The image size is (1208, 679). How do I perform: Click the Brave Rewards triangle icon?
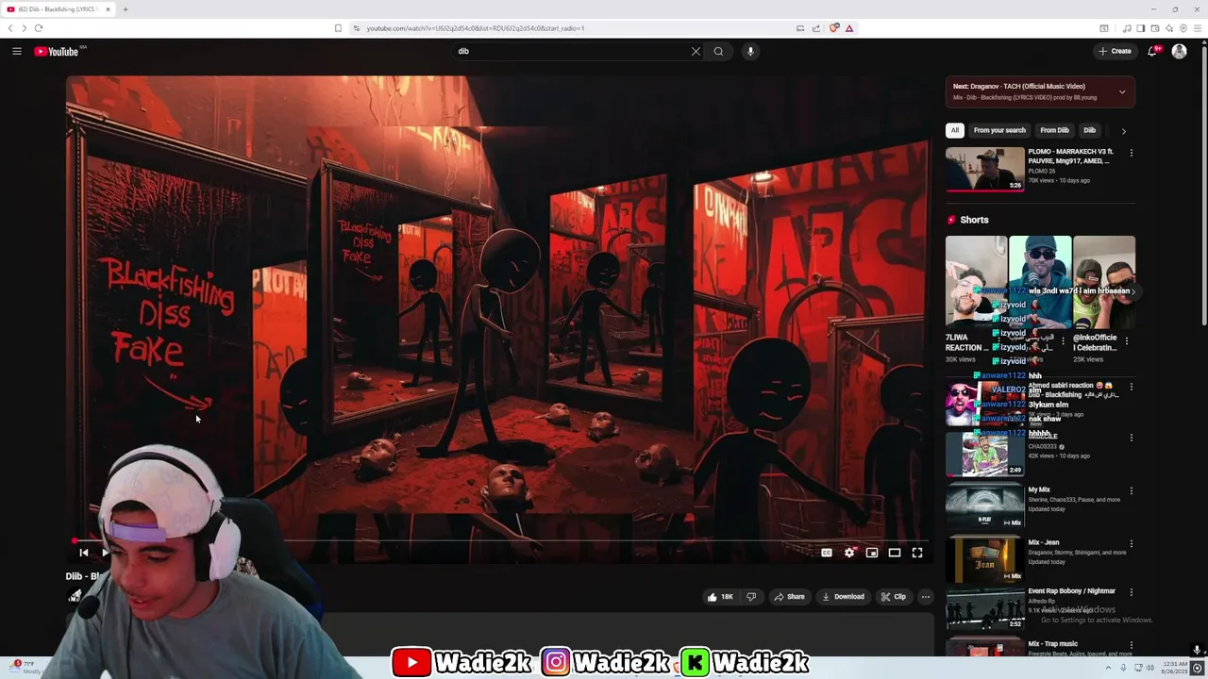(849, 28)
